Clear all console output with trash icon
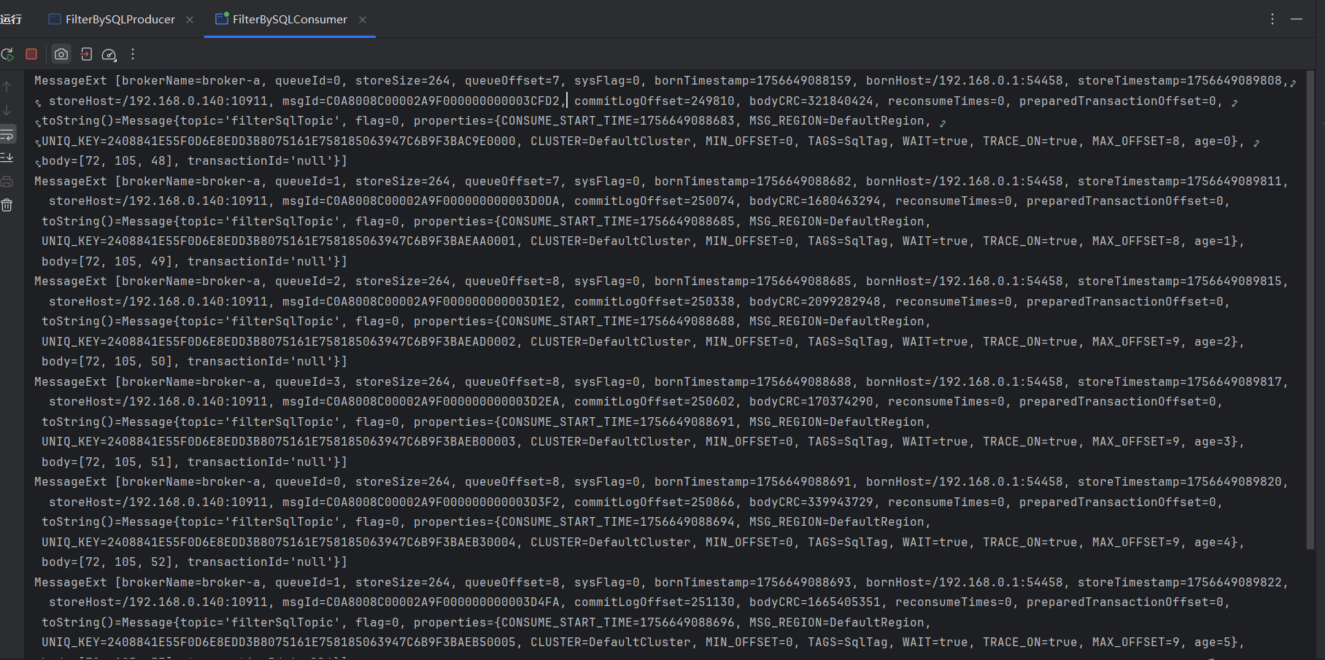This screenshot has width=1325, height=660. point(7,206)
